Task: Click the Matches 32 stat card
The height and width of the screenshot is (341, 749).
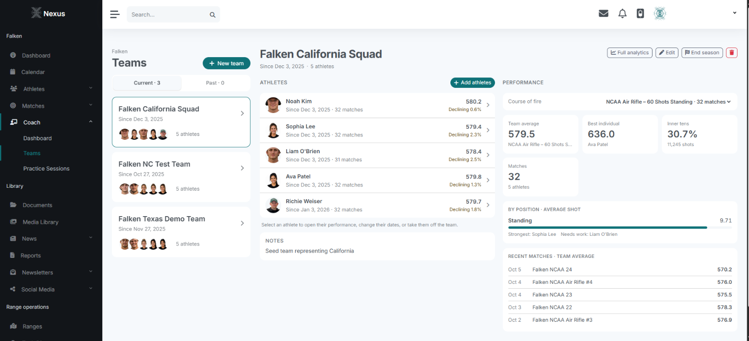Action: click(540, 177)
